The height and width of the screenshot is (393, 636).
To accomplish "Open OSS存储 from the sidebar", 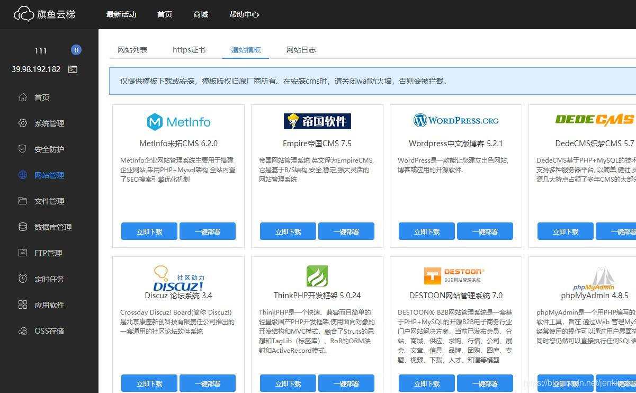I will (22, 331).
